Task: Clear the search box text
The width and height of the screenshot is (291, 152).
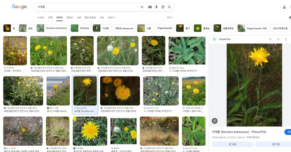Action: coord(142,7)
